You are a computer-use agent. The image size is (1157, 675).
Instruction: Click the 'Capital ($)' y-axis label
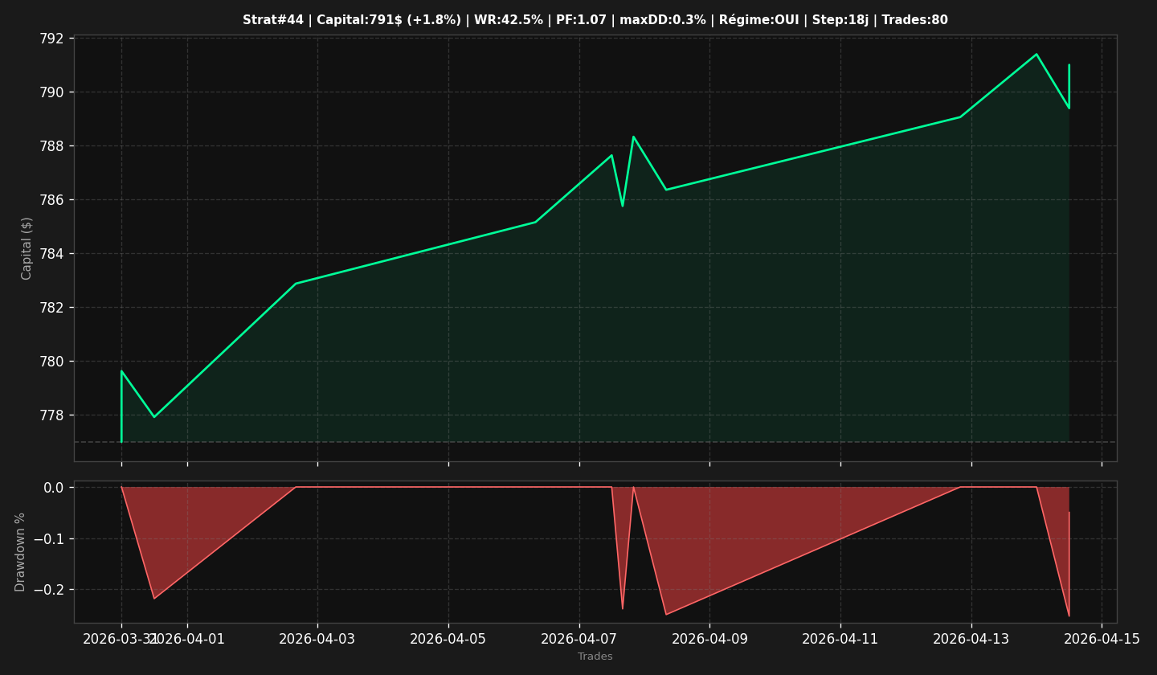[27, 248]
